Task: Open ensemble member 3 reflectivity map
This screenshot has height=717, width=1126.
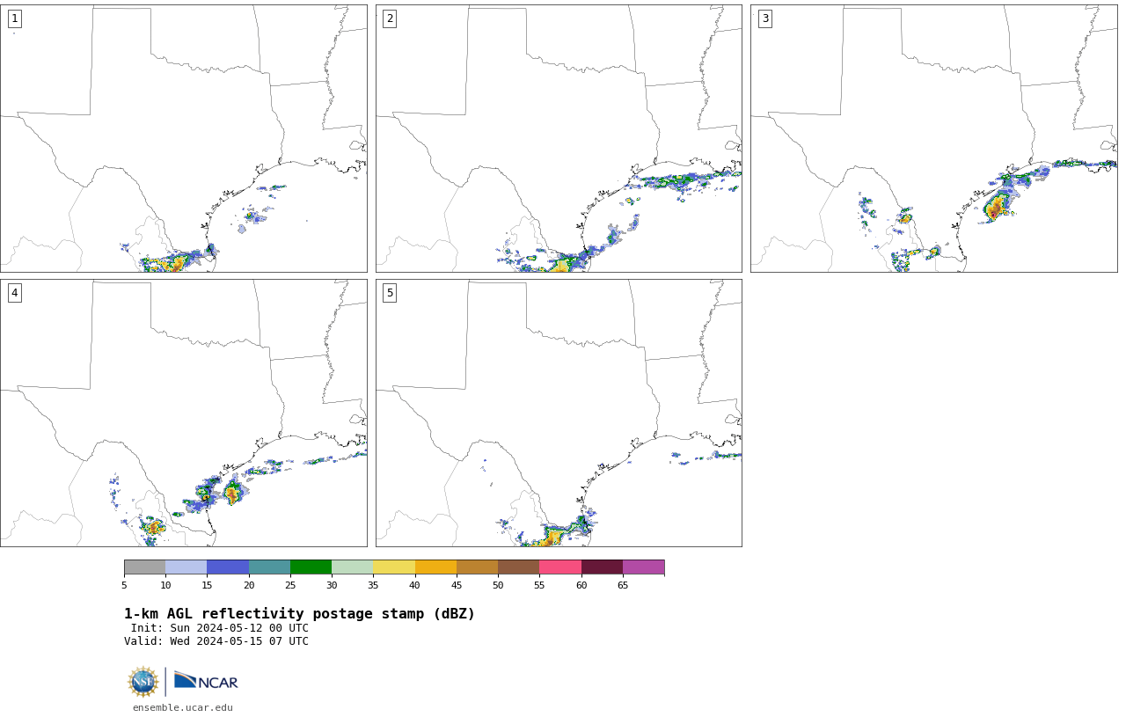Action: click(x=933, y=138)
